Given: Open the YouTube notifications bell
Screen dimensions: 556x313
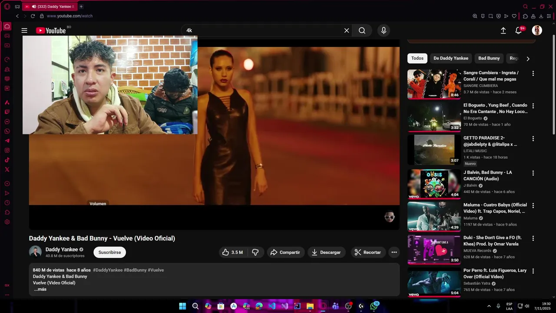Looking at the screenshot, I should coord(519,30).
